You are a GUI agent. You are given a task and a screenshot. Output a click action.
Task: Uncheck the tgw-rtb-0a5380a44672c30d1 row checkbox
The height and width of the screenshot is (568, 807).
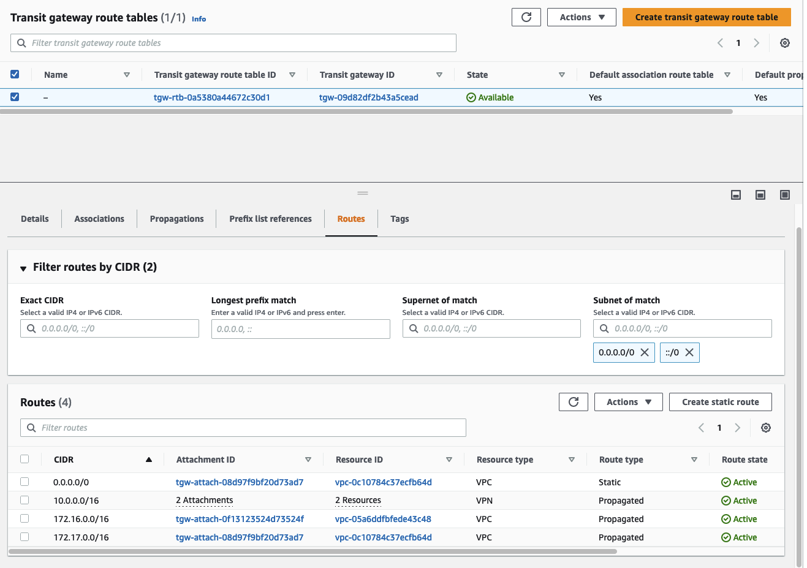pyautogui.click(x=15, y=97)
